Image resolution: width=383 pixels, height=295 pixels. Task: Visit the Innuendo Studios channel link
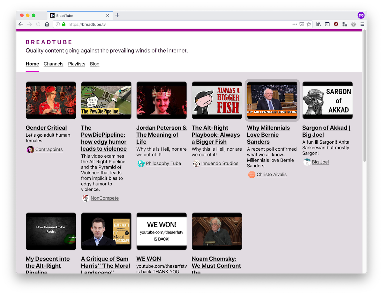(x=220, y=163)
